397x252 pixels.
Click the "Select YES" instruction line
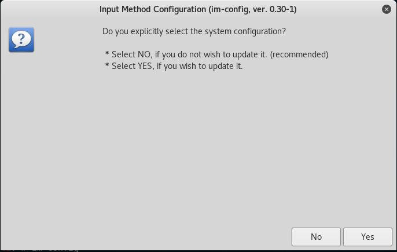pyautogui.click(x=174, y=66)
